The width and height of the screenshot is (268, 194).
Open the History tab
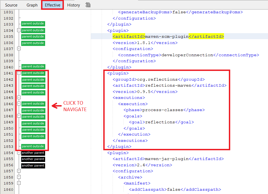[x=73, y=5]
